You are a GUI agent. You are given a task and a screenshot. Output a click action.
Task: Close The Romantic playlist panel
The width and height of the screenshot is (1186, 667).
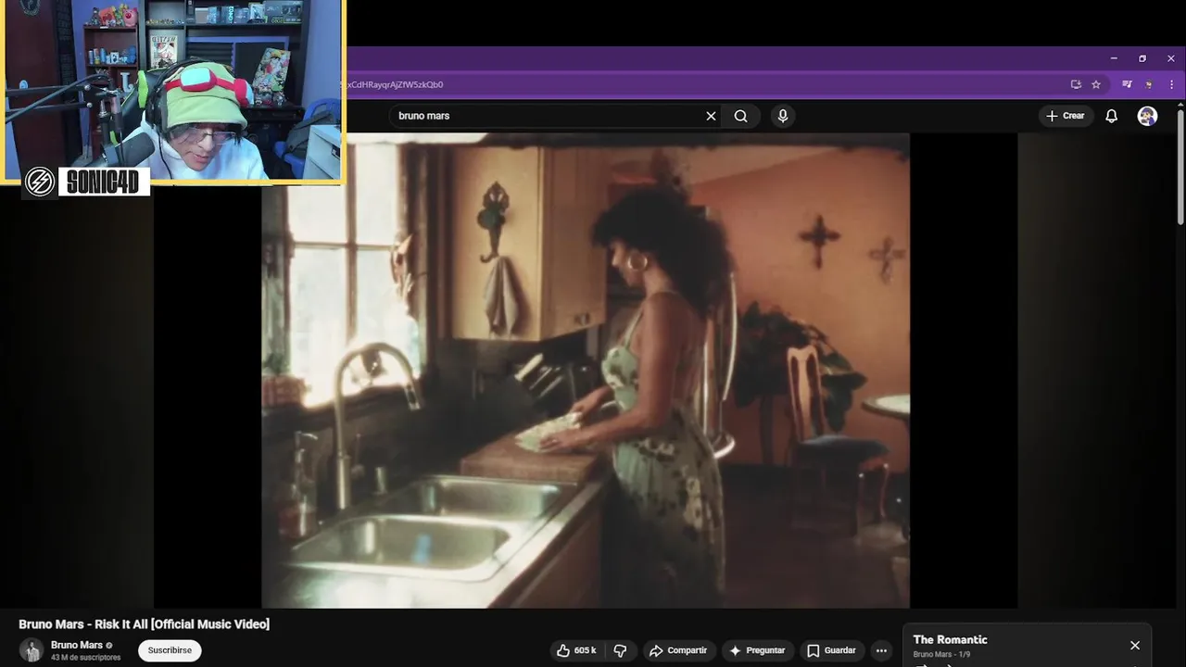[x=1135, y=645]
